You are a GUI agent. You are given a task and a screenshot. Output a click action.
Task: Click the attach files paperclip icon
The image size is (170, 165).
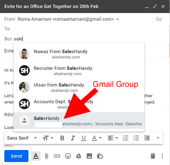(x=47, y=156)
